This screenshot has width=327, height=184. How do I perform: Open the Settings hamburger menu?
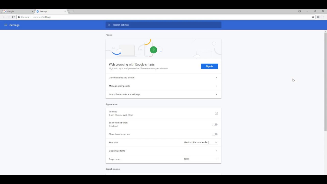[x=6, y=25]
